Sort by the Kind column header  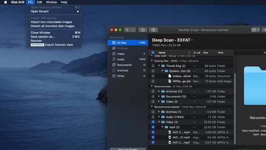click(221, 52)
